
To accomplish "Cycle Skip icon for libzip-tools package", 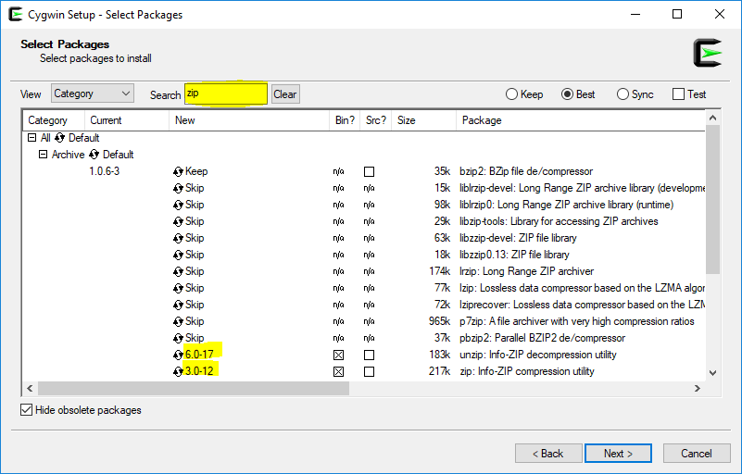I will pyautogui.click(x=178, y=221).
